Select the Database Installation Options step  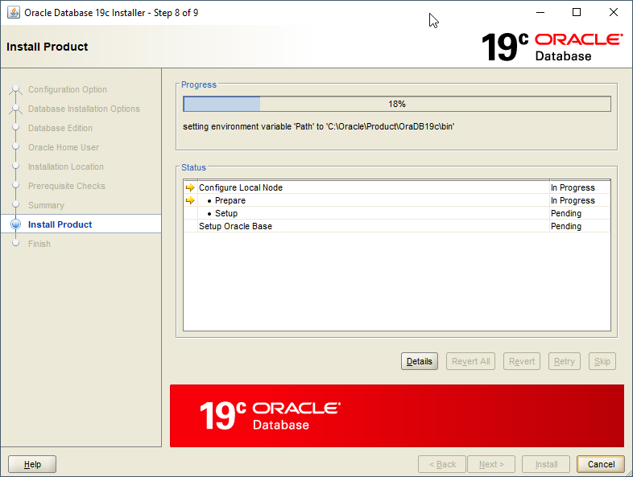click(x=84, y=109)
